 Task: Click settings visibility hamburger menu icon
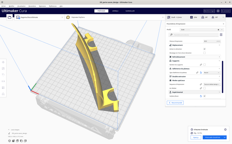click(x=221, y=35)
